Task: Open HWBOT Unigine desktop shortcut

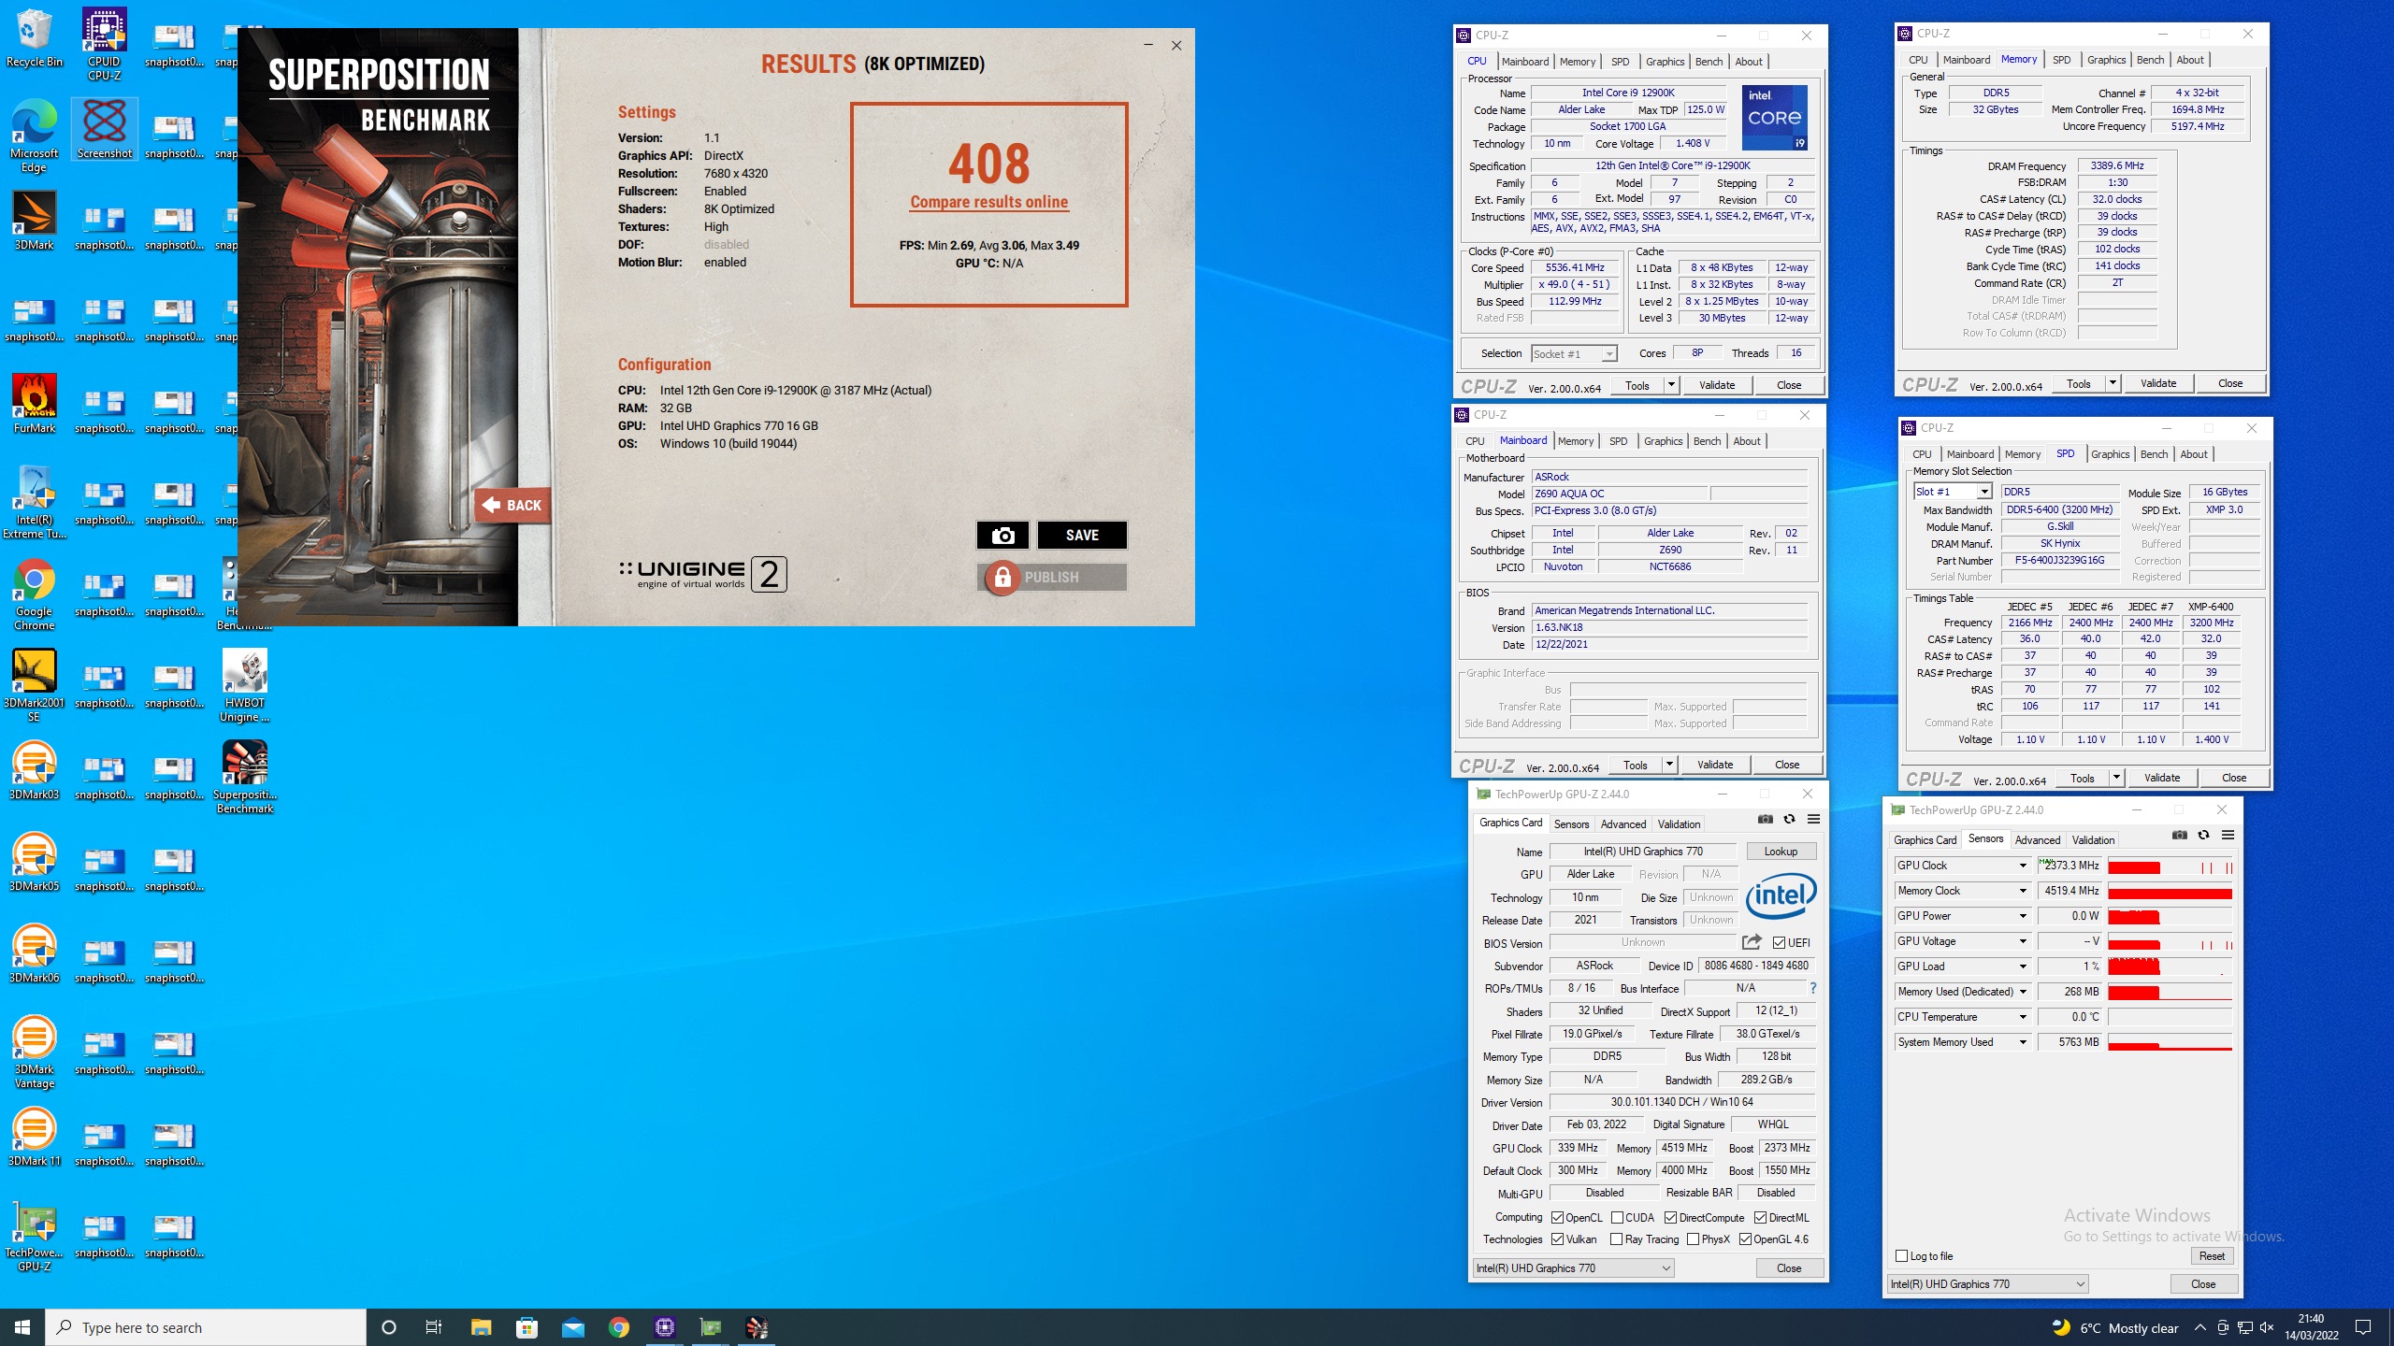Action: pyautogui.click(x=245, y=685)
